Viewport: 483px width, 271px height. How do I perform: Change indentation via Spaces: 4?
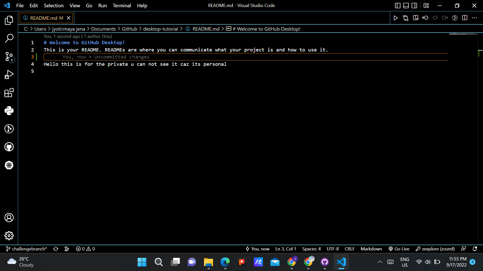click(x=311, y=249)
